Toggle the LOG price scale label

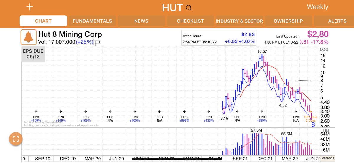tap(324, 49)
